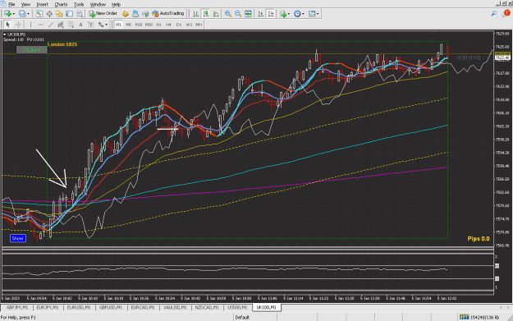
Task: Open the Data Window crosshair icon
Action: point(49,14)
